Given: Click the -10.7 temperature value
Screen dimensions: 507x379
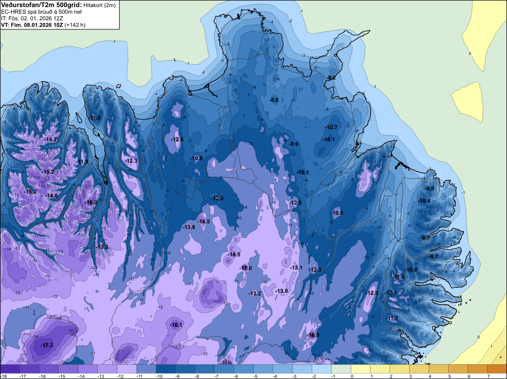Looking at the screenshot, I should coord(332,127).
